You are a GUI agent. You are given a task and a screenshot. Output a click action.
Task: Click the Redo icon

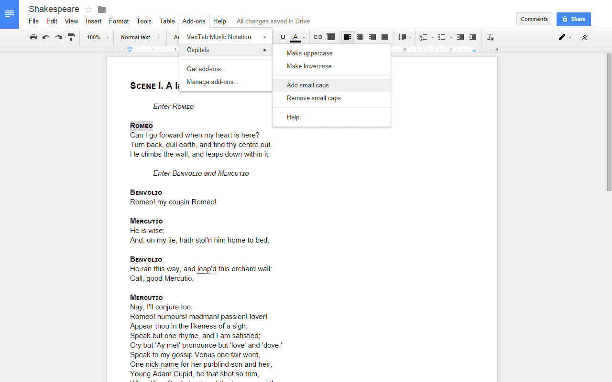[x=58, y=37]
